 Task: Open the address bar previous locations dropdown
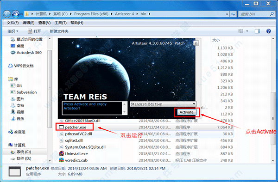[x=227, y=14]
